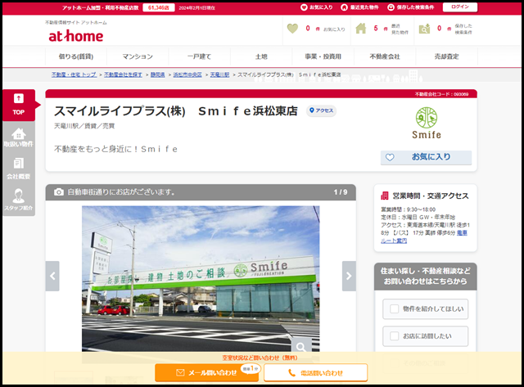This screenshot has width=524, height=387.
Task: Open 取扱い物件 in the side navigation
Action: [x=19, y=137]
